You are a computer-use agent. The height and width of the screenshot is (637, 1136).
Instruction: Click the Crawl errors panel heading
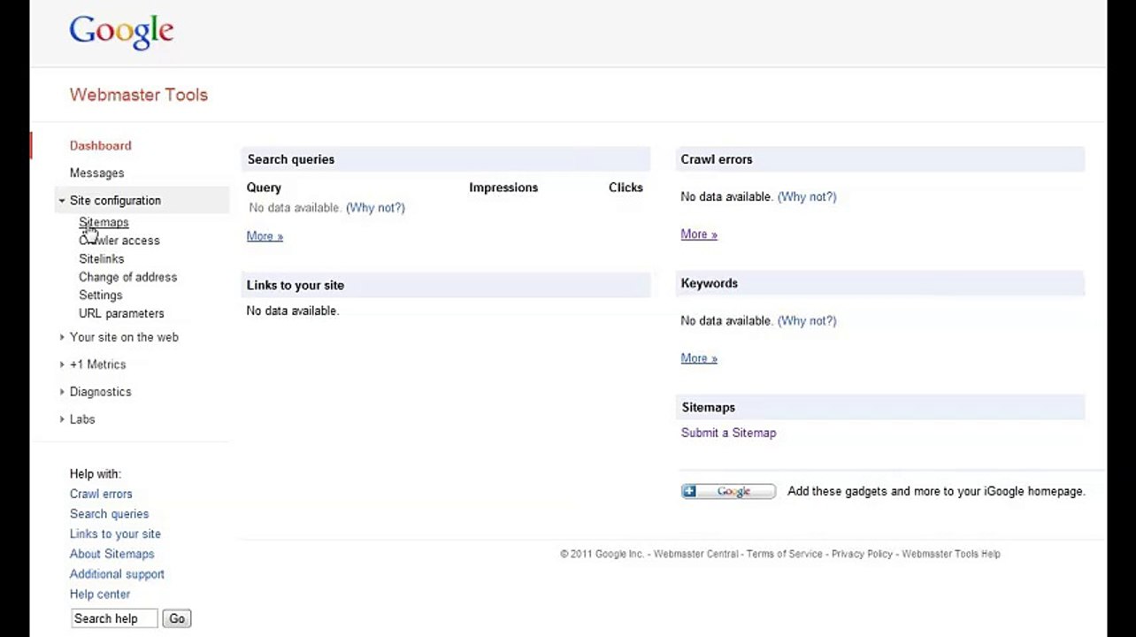point(716,159)
